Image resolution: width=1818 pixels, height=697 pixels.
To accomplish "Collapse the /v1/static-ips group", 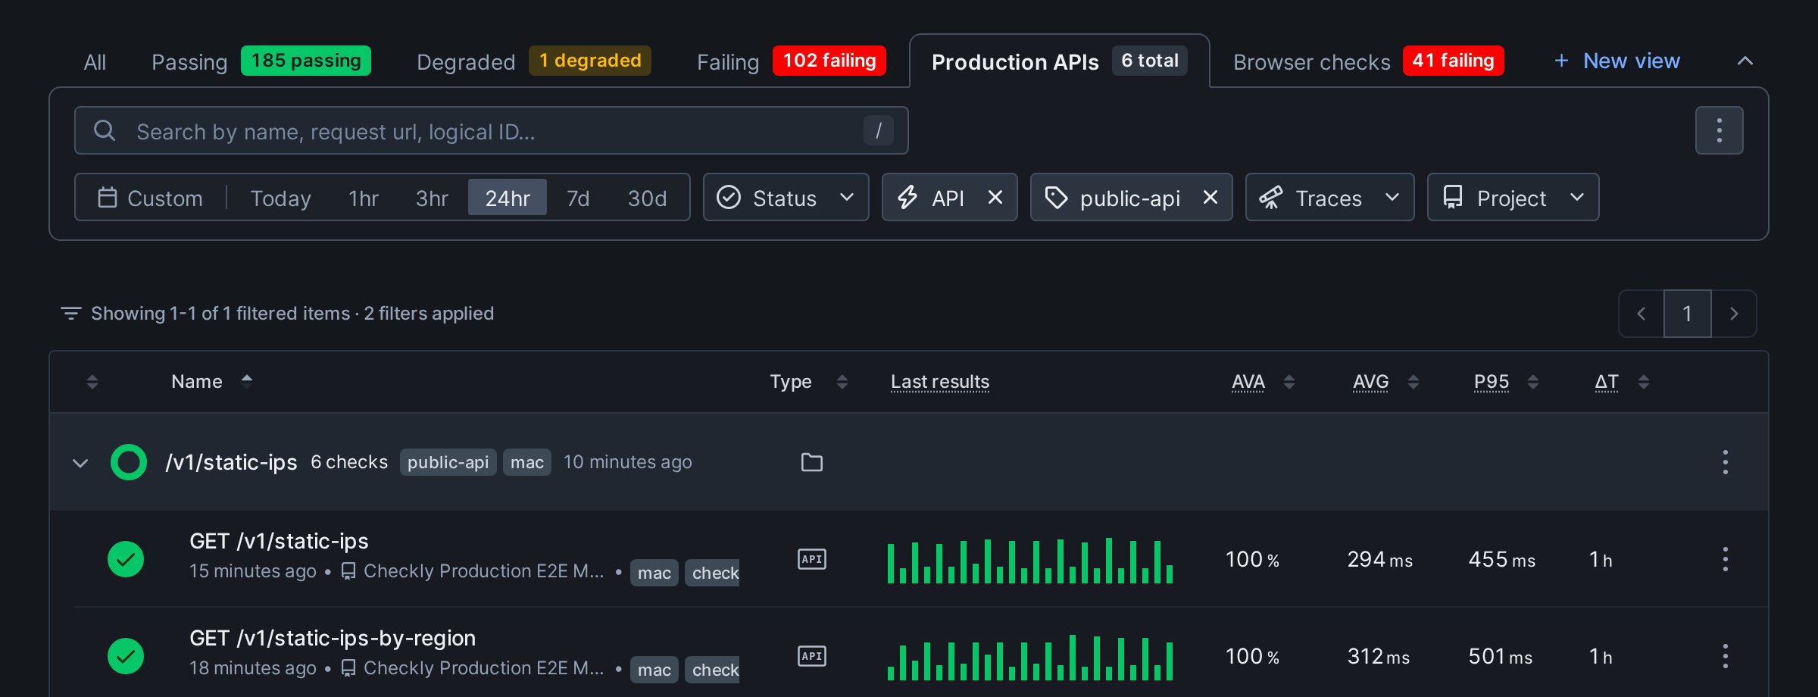I will point(80,462).
